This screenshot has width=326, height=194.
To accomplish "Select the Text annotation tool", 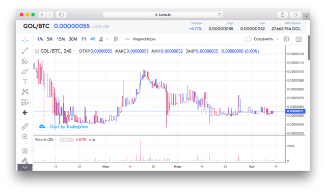I will pos(25,82).
